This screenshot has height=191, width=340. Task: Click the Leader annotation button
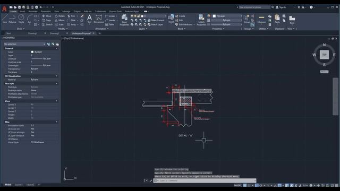coord(110,20)
